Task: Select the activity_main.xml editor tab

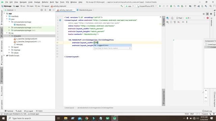Action: click(x=66, y=10)
